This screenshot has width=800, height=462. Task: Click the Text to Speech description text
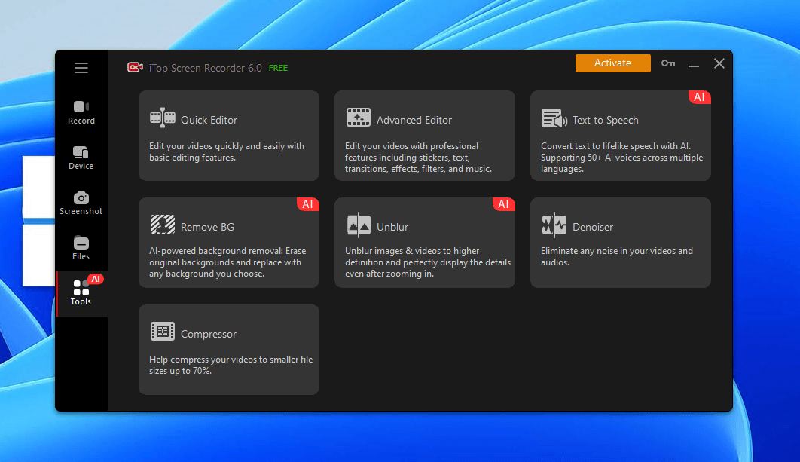pyautogui.click(x=622, y=158)
